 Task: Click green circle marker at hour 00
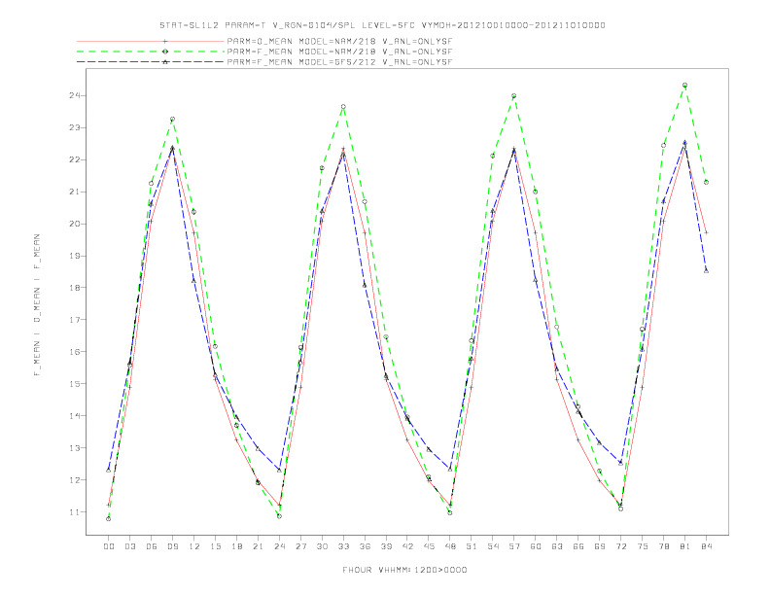[x=109, y=519]
